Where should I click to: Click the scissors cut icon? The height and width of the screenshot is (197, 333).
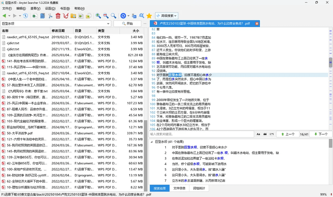pos(50,16)
